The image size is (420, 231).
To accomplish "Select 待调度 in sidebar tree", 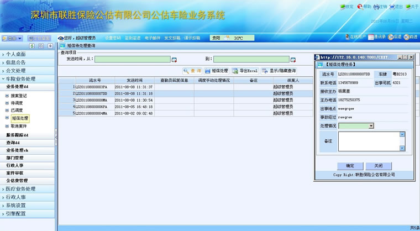I will point(17,103).
